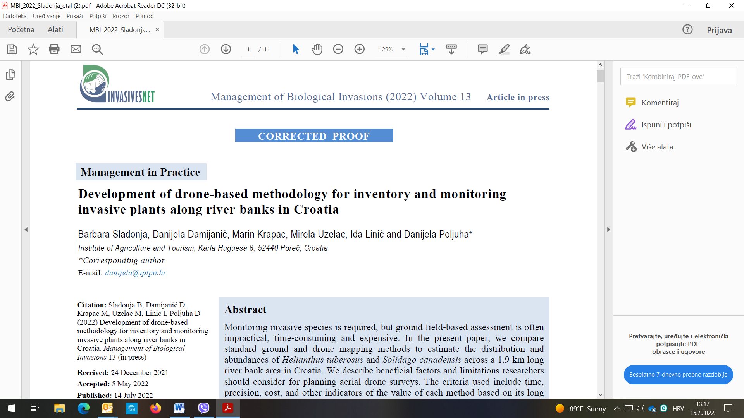744x418 pixels.
Task: Open Outlook from the taskbar
Action: point(107,408)
